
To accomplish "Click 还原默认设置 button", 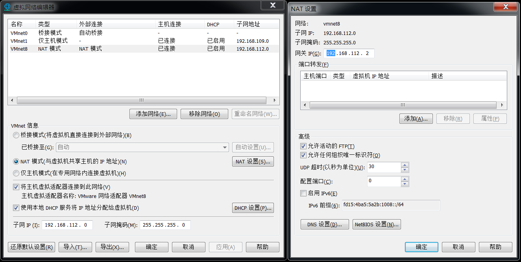I will pyautogui.click(x=31, y=247).
